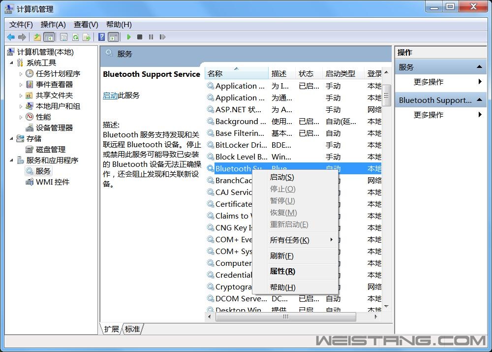This screenshot has width=492, height=352.
Task: Sort by the 描述 column header
Action: pyautogui.click(x=282, y=73)
